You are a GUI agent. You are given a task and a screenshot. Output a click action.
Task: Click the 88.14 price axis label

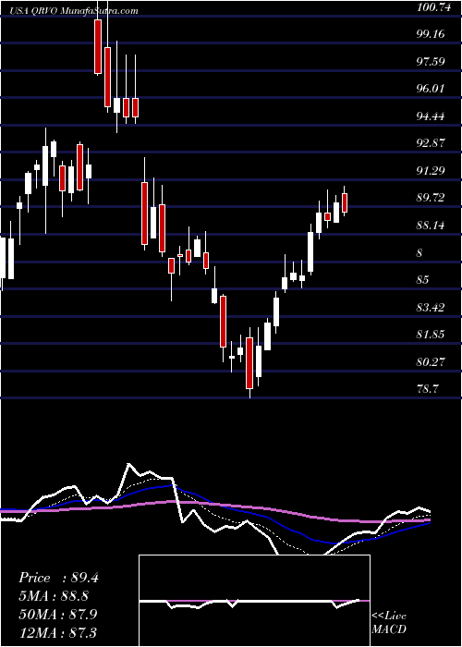coord(431,226)
